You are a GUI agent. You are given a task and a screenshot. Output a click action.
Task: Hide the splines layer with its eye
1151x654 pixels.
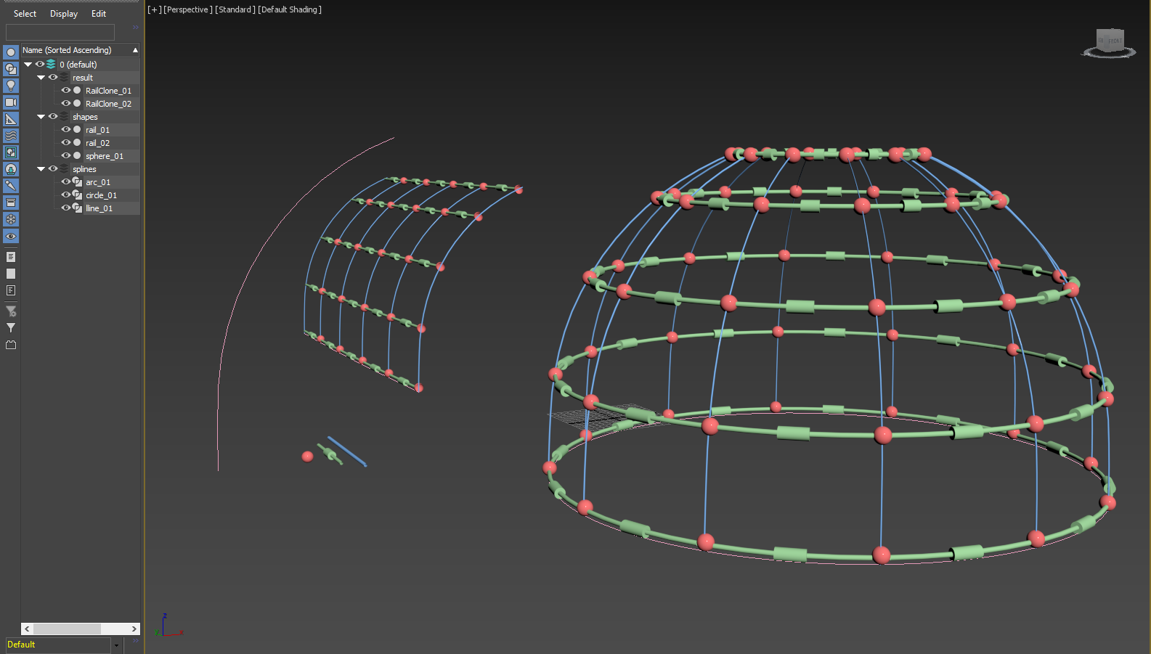tap(53, 169)
